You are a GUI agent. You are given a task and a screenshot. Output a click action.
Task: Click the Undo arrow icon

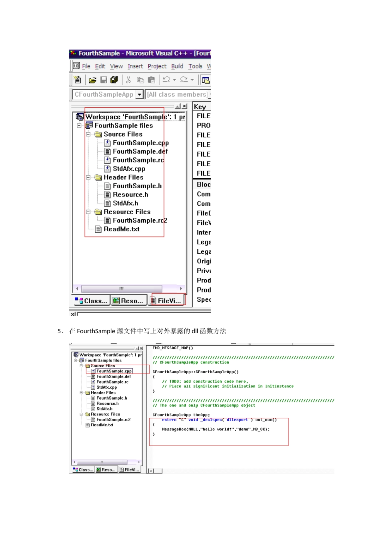(x=167, y=80)
